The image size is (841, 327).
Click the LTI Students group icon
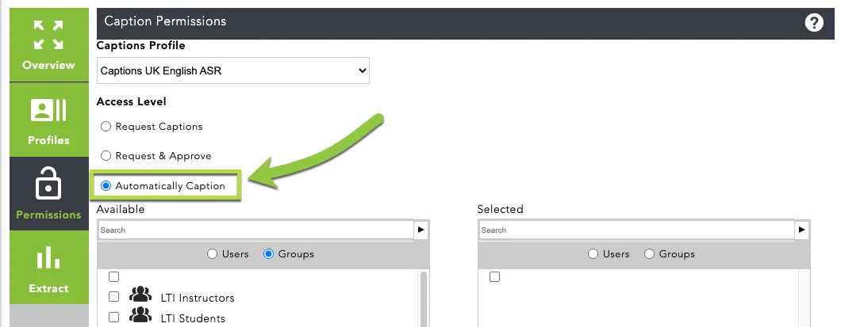click(x=140, y=316)
